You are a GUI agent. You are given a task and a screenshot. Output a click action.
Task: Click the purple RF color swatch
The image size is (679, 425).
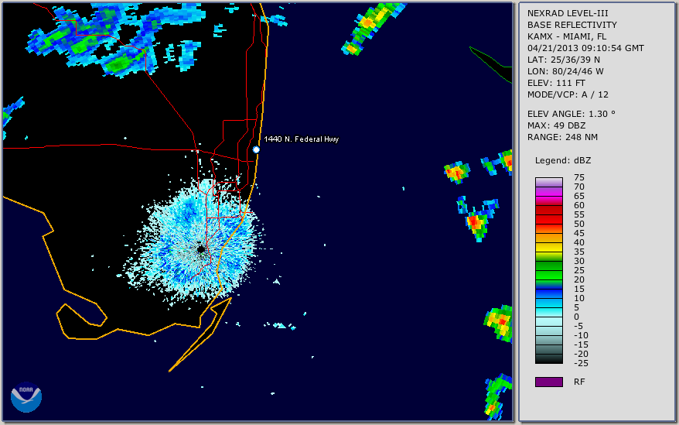pos(549,382)
